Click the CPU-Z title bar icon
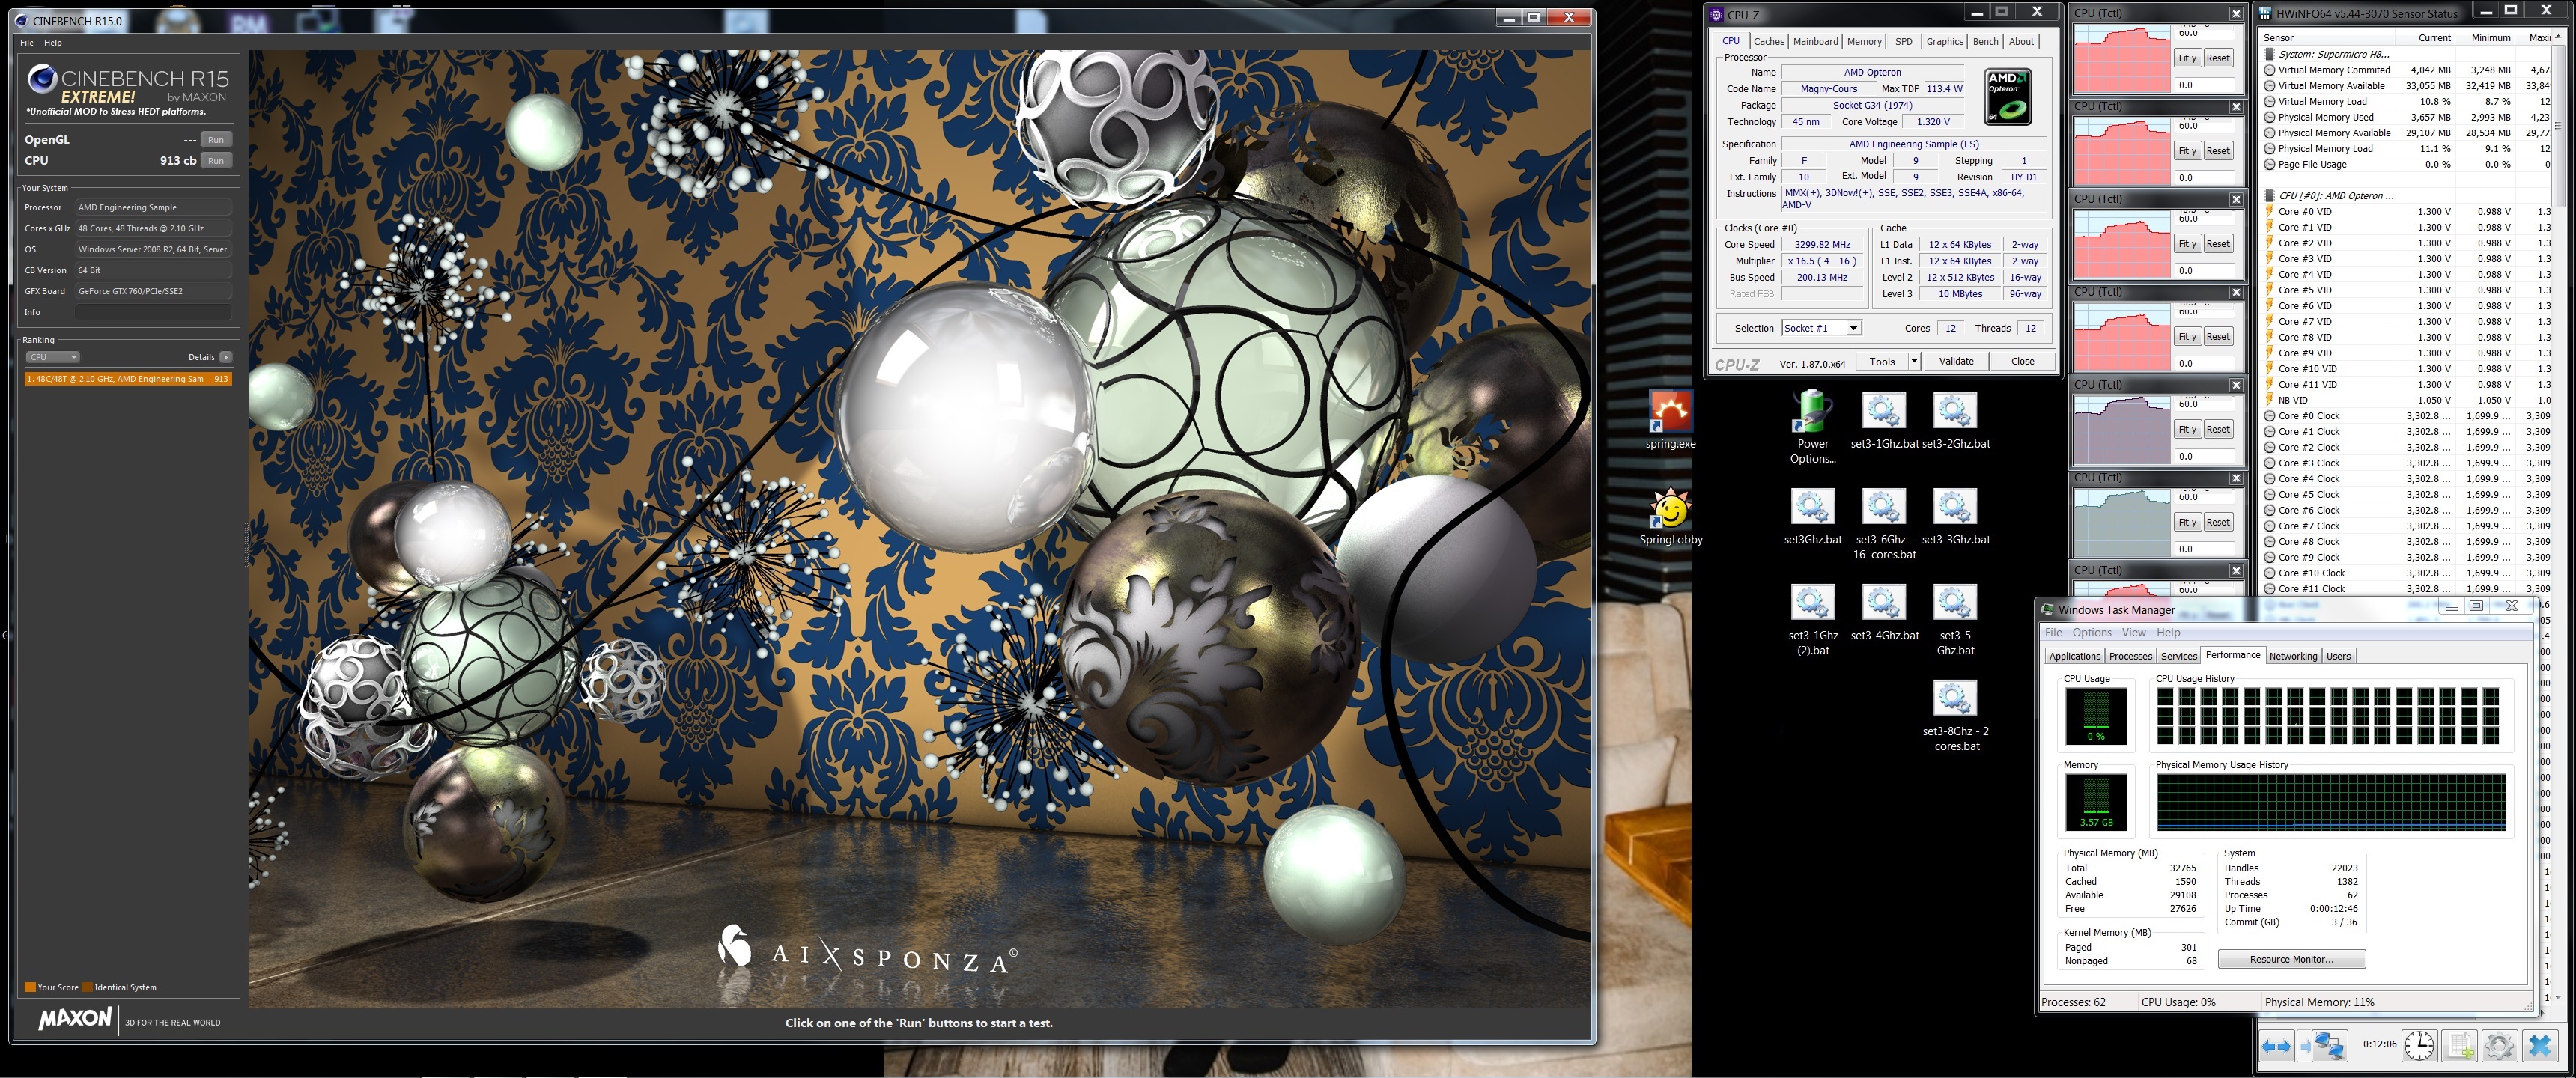Screen dimensions: 2576x1078 click(x=1716, y=15)
